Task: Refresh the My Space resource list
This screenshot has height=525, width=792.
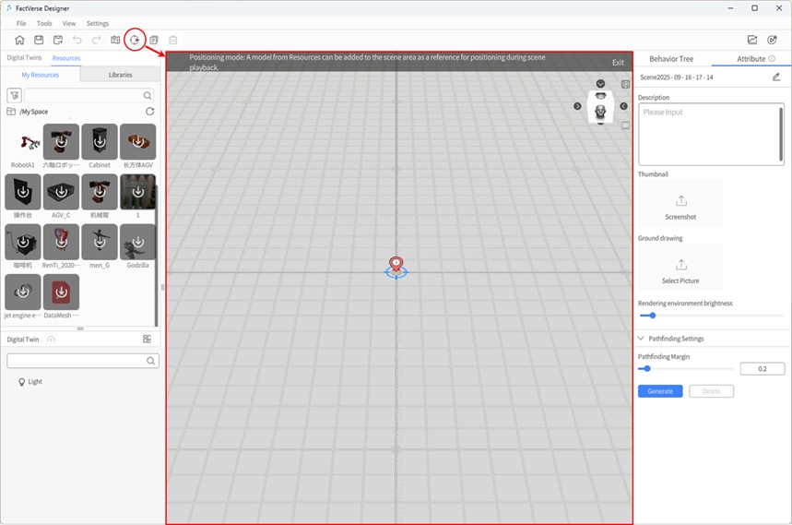Action: click(149, 112)
